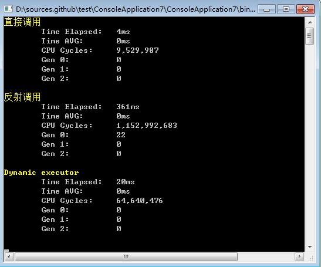Click the console application icon in the title bar
The image size is (321, 267).
(x=8, y=9)
